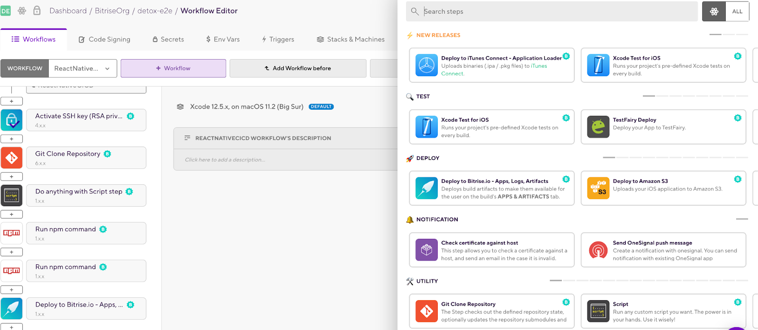The height and width of the screenshot is (330, 758).
Task: Click the Deploy section carousel pager indicator
Action: tap(675, 157)
